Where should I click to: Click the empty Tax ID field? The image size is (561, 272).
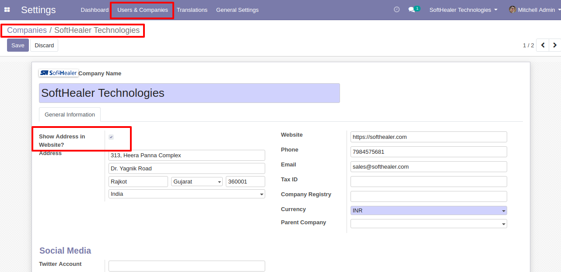tap(429, 181)
